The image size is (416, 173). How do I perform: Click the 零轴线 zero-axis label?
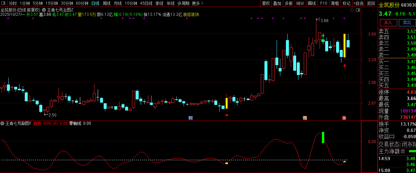(x=80, y=123)
